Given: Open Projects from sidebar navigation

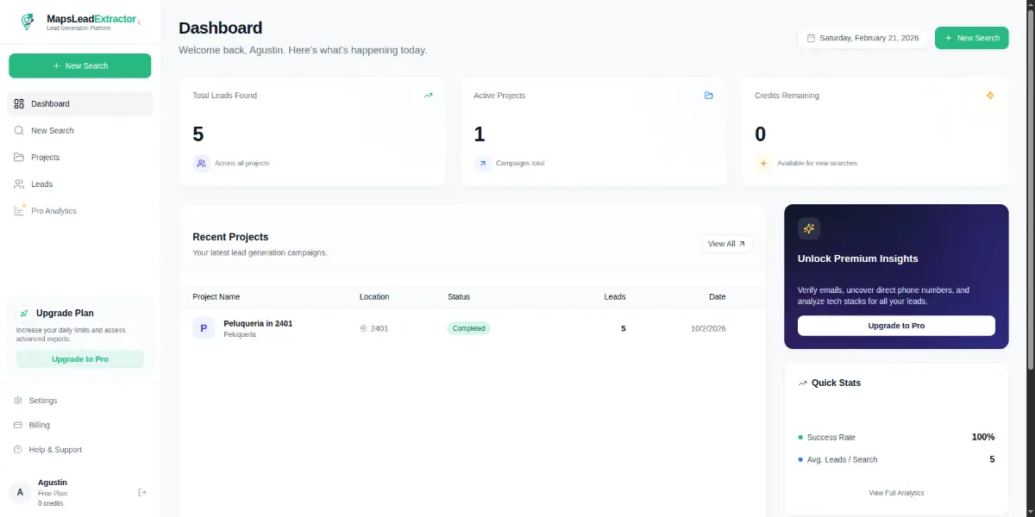Looking at the screenshot, I should [x=45, y=158].
